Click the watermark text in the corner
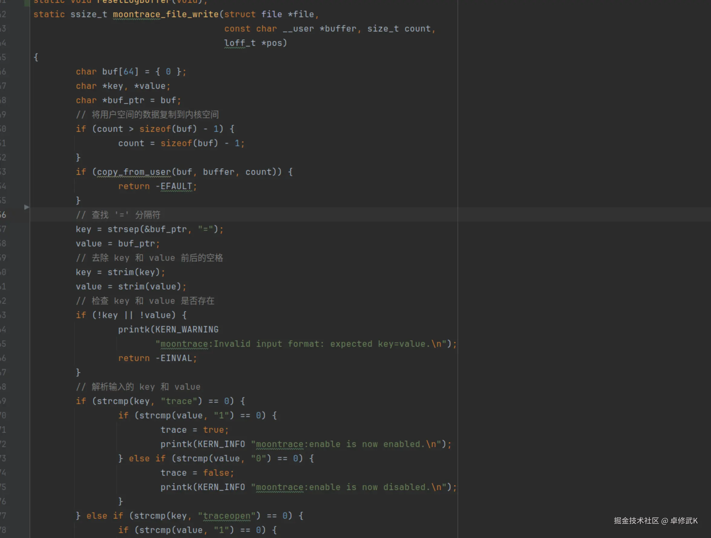 [656, 521]
